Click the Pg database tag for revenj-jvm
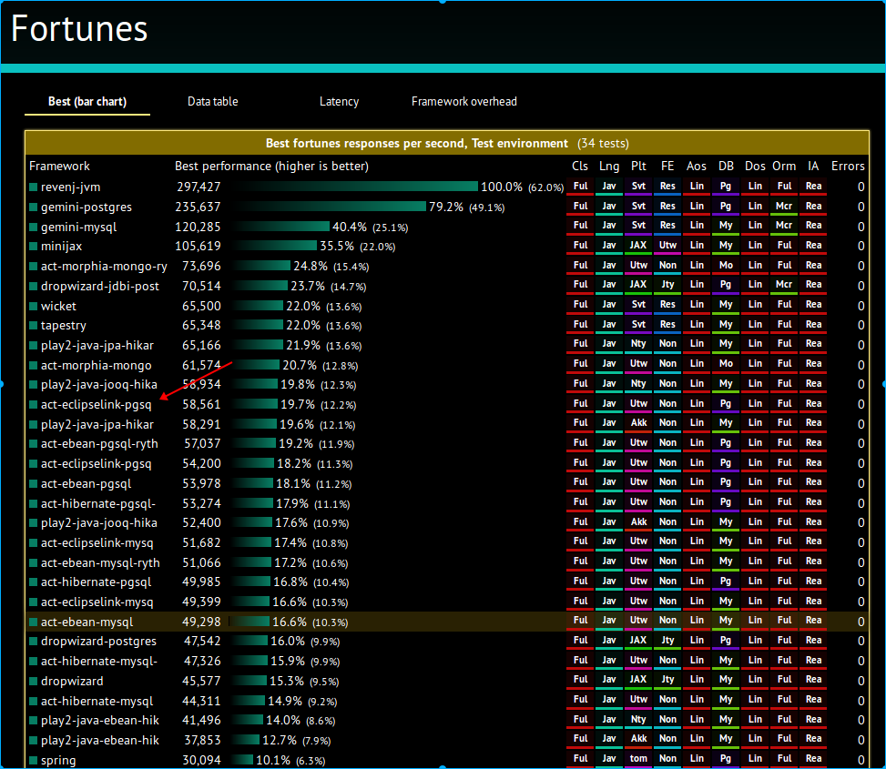The height and width of the screenshot is (769, 886). click(726, 187)
